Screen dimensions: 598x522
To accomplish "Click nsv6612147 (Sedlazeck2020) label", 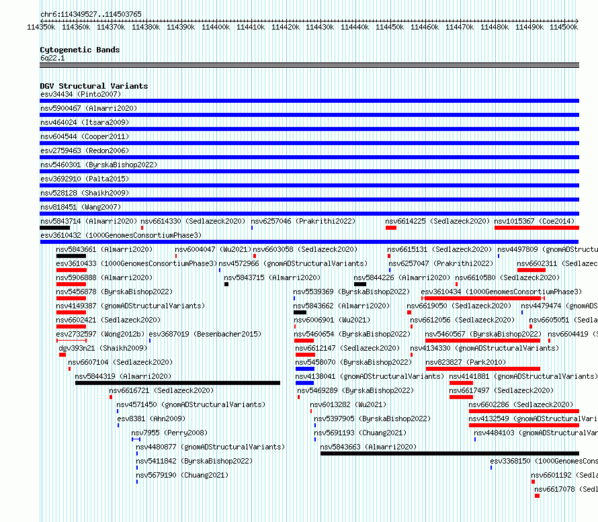I will coord(347,348).
